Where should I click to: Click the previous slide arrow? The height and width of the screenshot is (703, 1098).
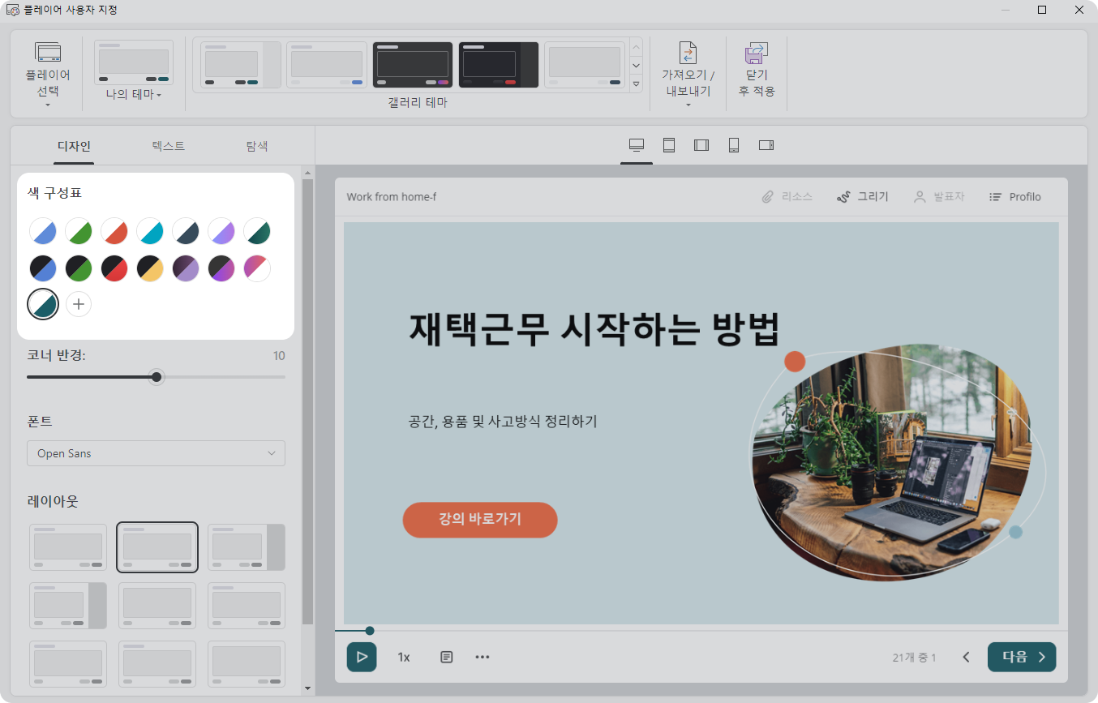[x=966, y=657]
